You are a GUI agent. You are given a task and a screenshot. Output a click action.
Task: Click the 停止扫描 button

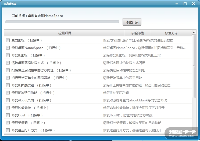pos(132,22)
